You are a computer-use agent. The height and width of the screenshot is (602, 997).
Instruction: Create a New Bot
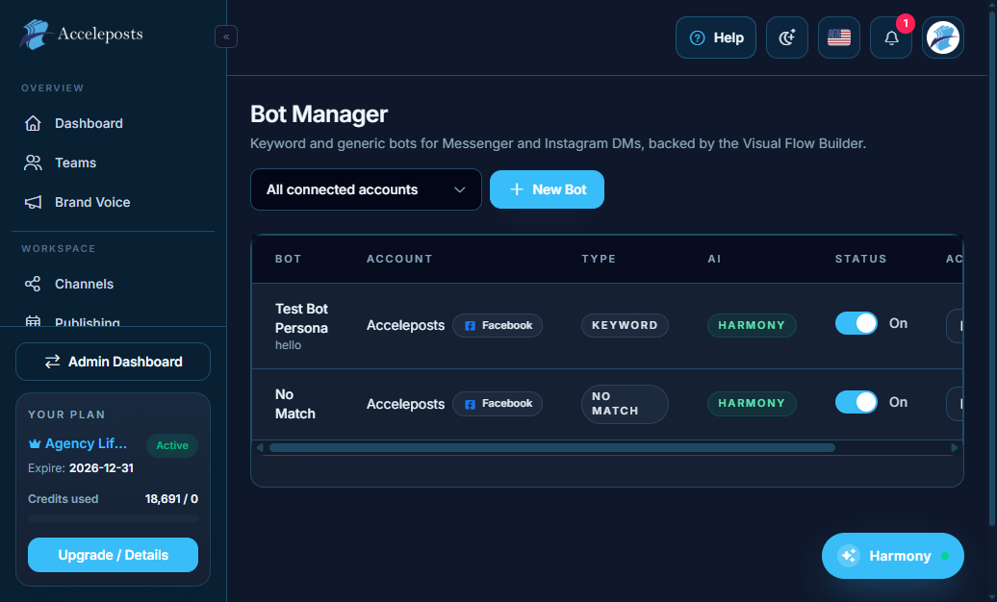547,189
